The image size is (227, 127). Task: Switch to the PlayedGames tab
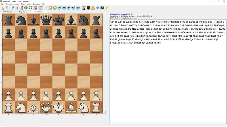[23, 12]
